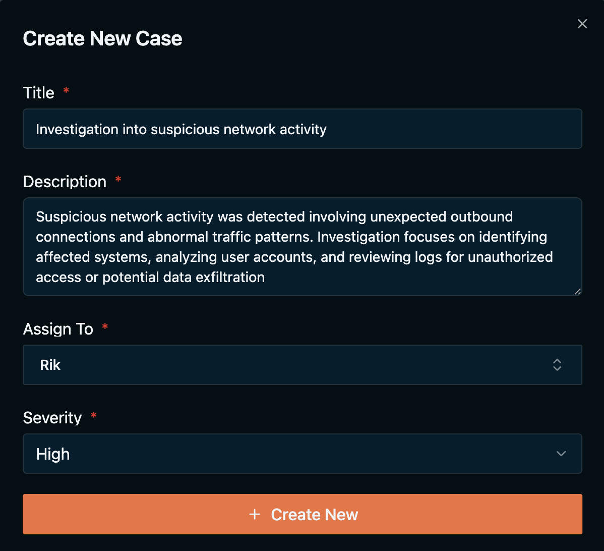Image resolution: width=604 pixels, height=551 pixels.
Task: Click the red asterisk beside Description
Action: (118, 180)
